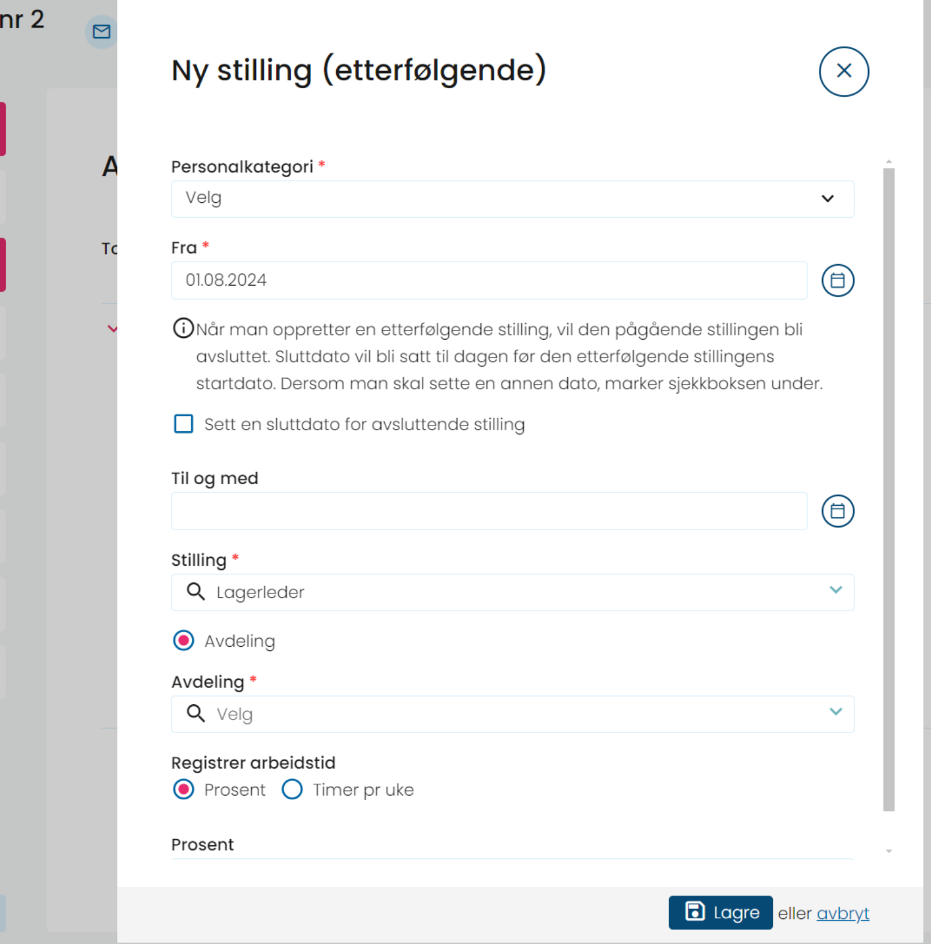The image size is (931, 944).
Task: Click the red chevron in the background page
Action: tap(112, 329)
